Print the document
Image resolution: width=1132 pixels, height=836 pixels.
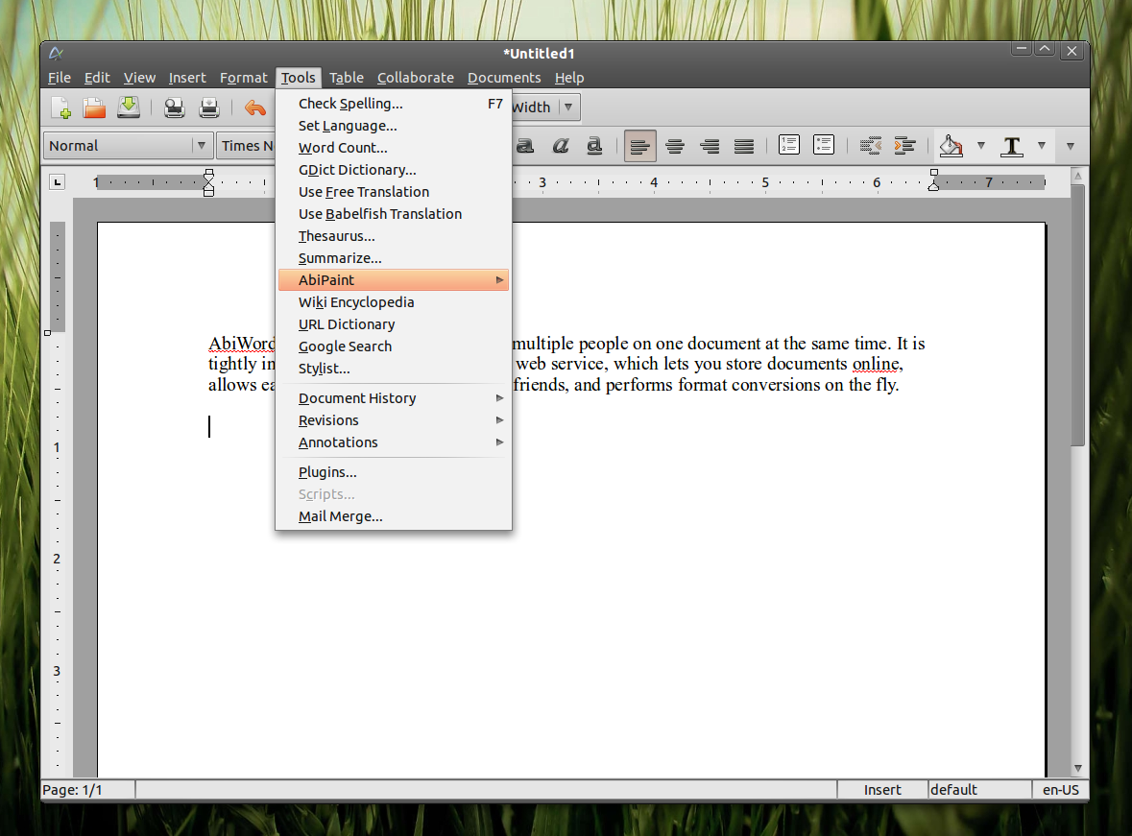(208, 107)
